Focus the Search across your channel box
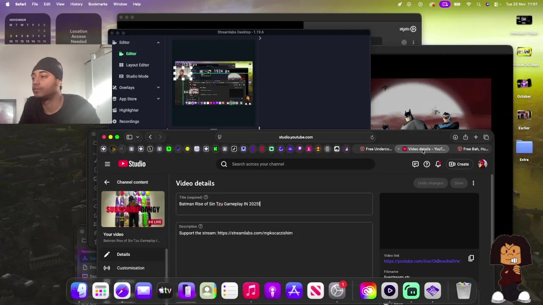 click(x=296, y=164)
